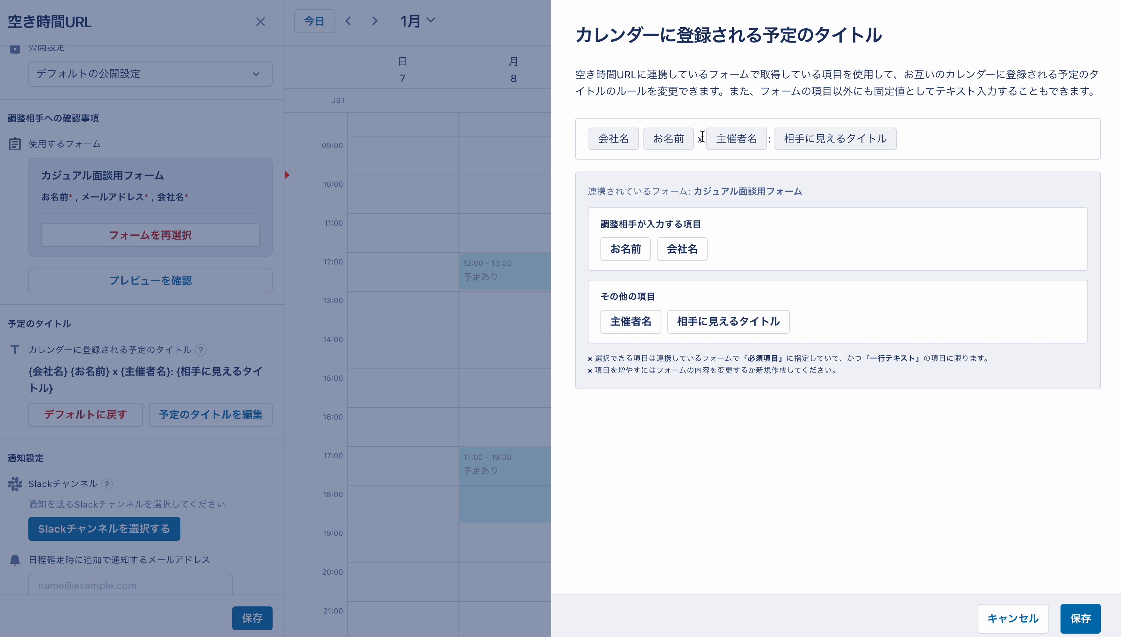This screenshot has width=1121, height=637.
Task: Go to the next calendar period
Action: tap(375, 21)
